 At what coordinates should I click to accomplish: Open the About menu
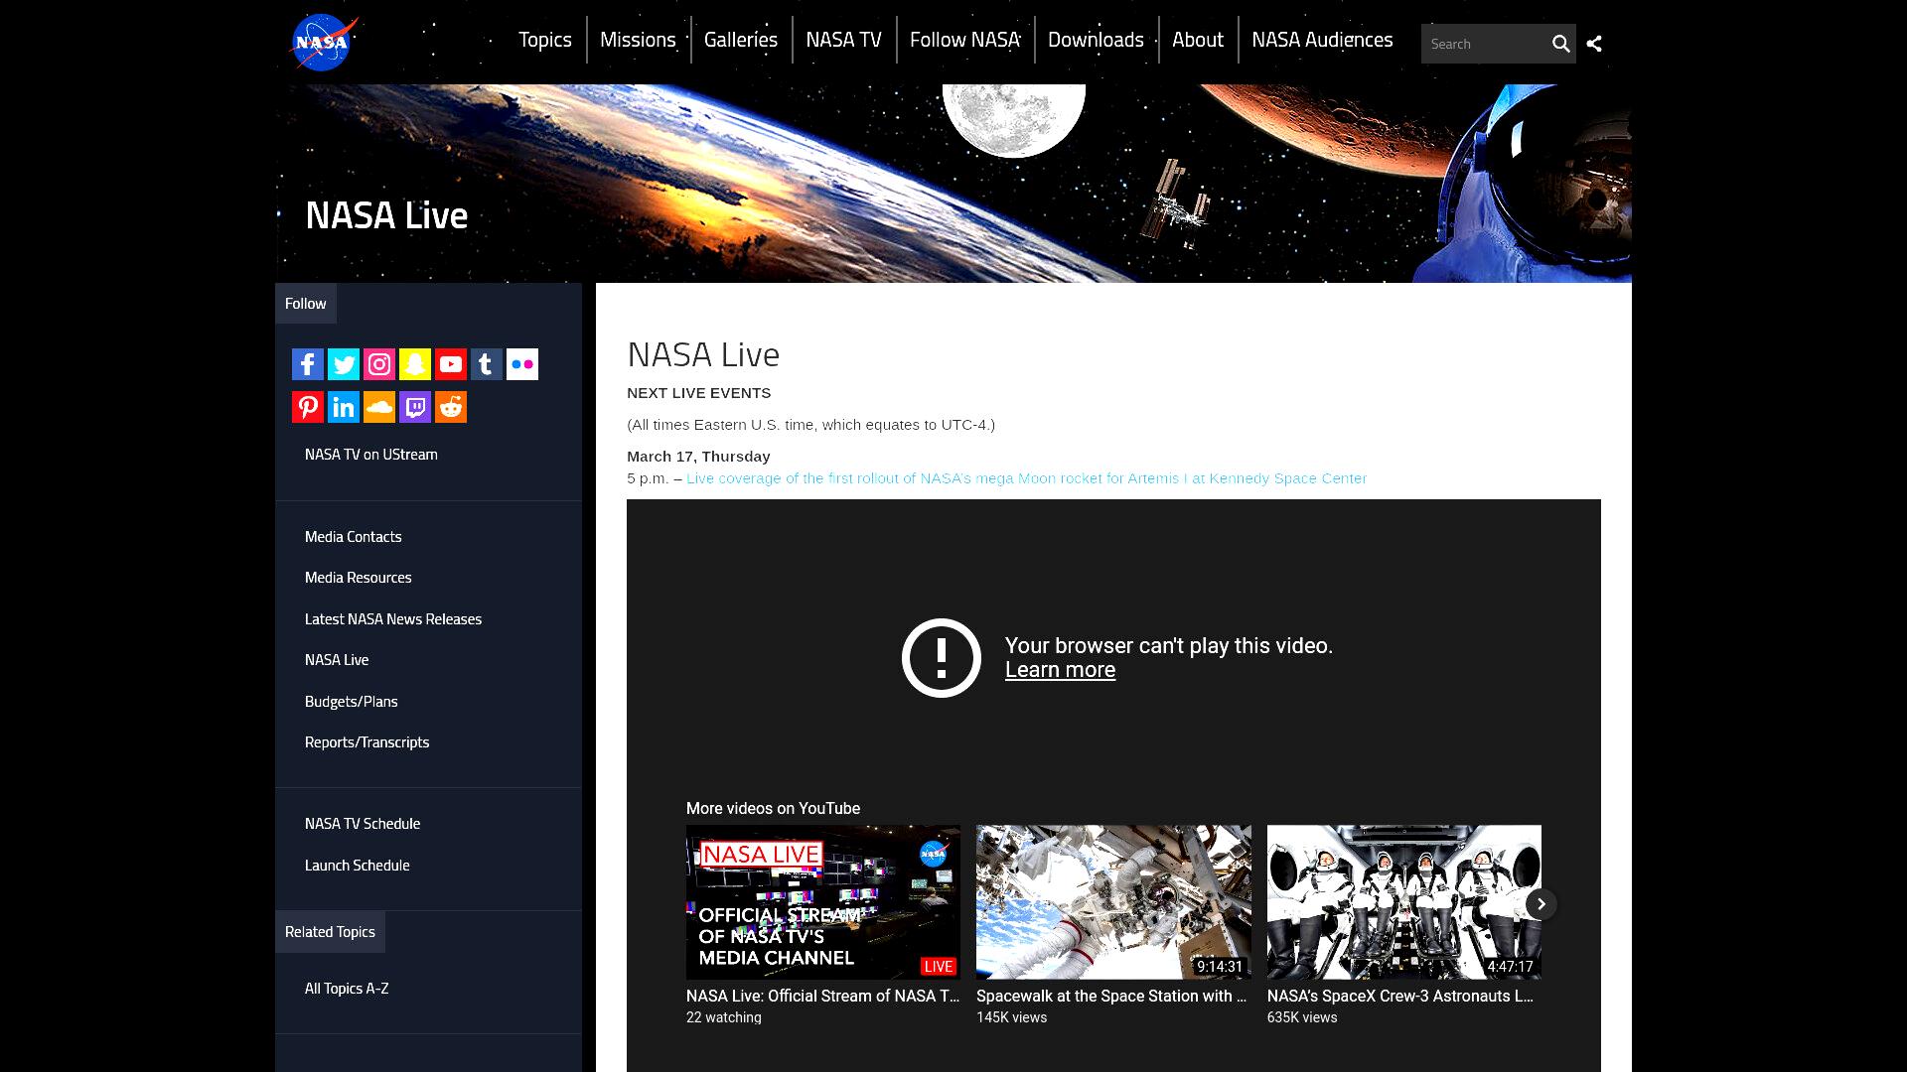[x=1197, y=40]
